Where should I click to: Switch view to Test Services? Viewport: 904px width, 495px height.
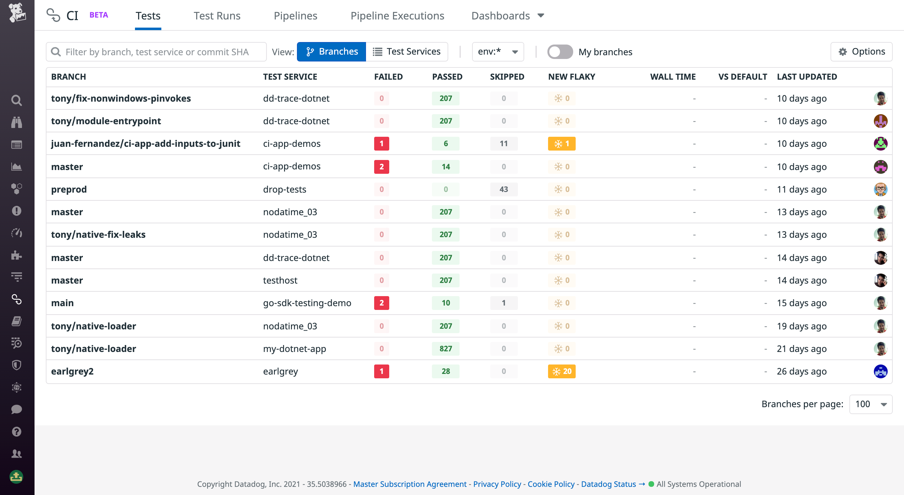(x=407, y=51)
